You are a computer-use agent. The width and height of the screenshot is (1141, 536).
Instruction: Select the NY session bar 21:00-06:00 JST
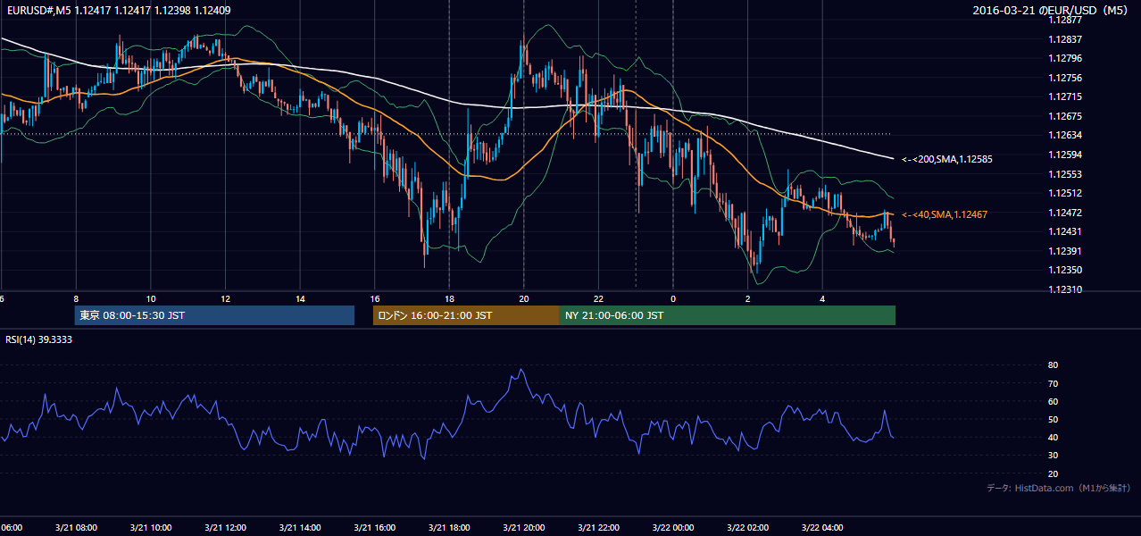[x=728, y=315]
